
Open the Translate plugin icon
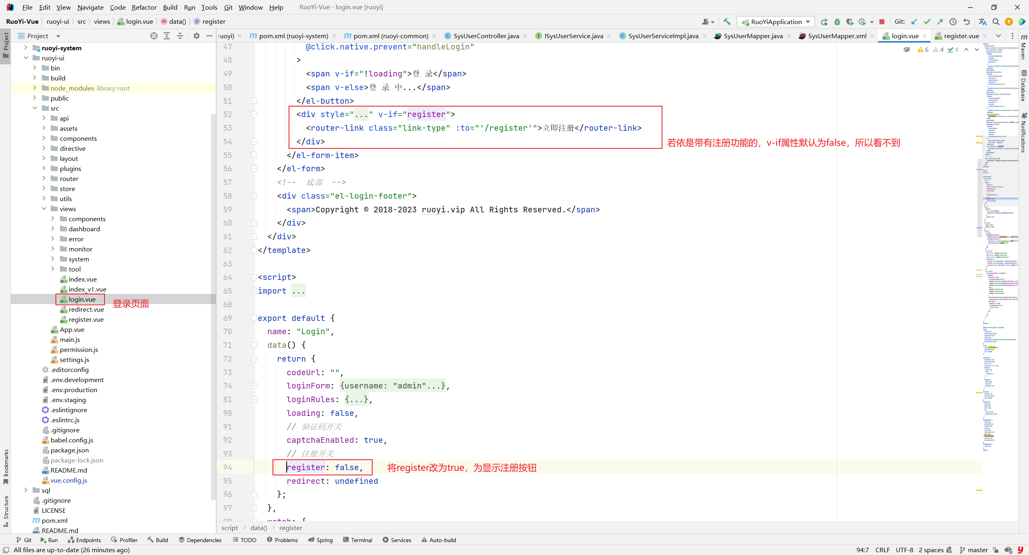pyautogui.click(x=982, y=22)
